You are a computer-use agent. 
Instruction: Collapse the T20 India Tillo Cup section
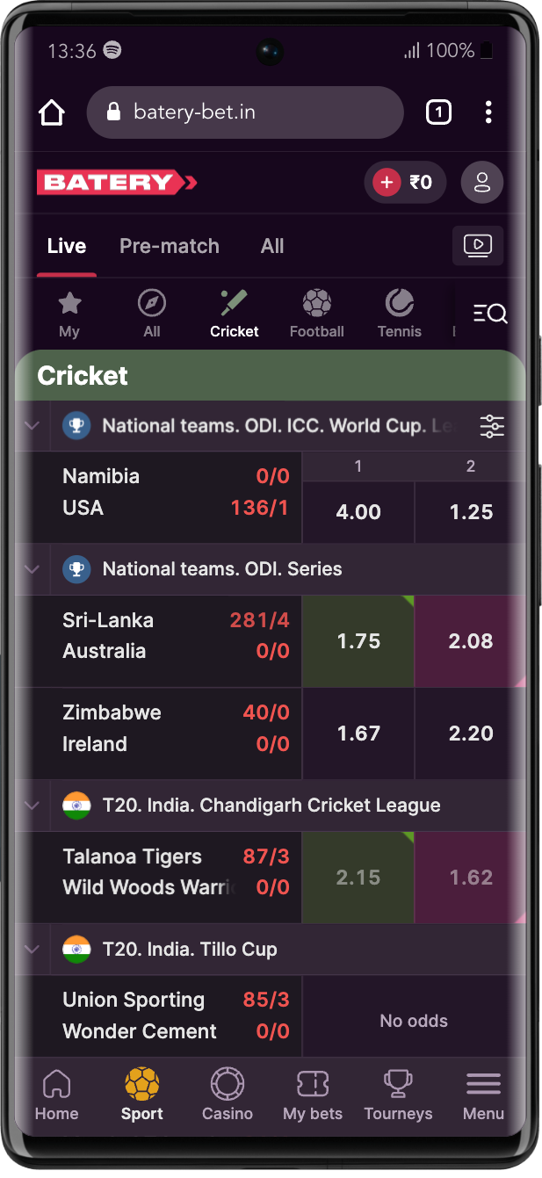click(x=32, y=949)
